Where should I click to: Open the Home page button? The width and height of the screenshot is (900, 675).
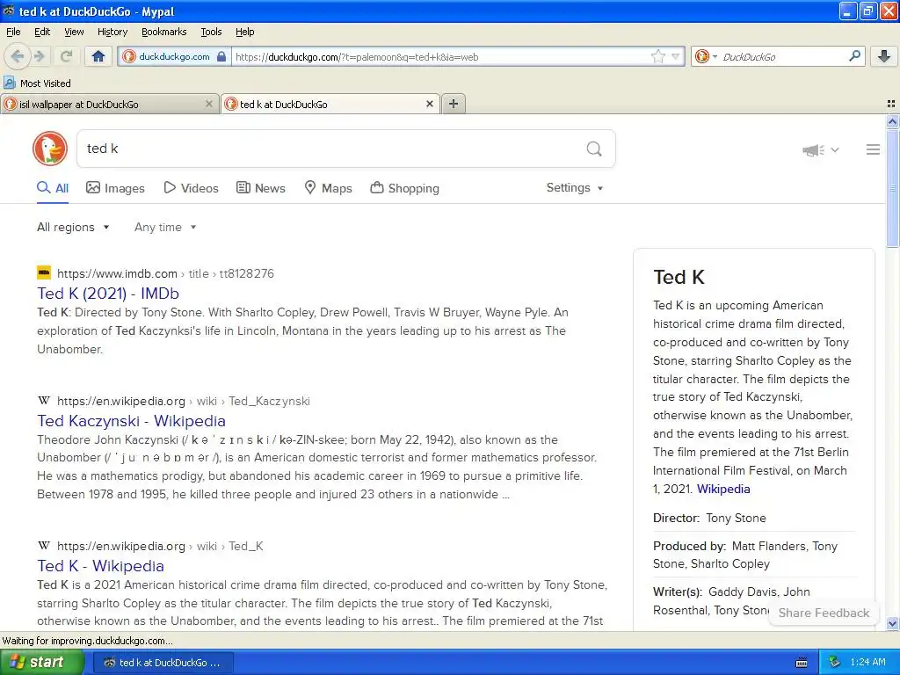pyautogui.click(x=98, y=56)
